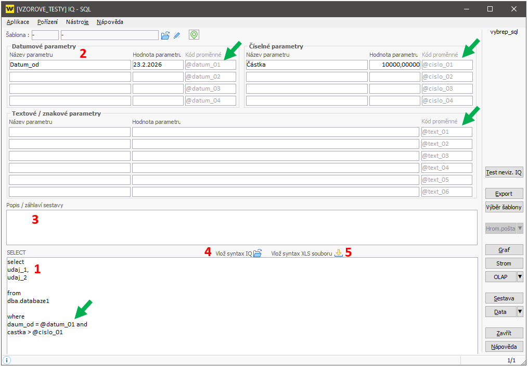
Task: Click the Zavřít button
Action: point(504,333)
